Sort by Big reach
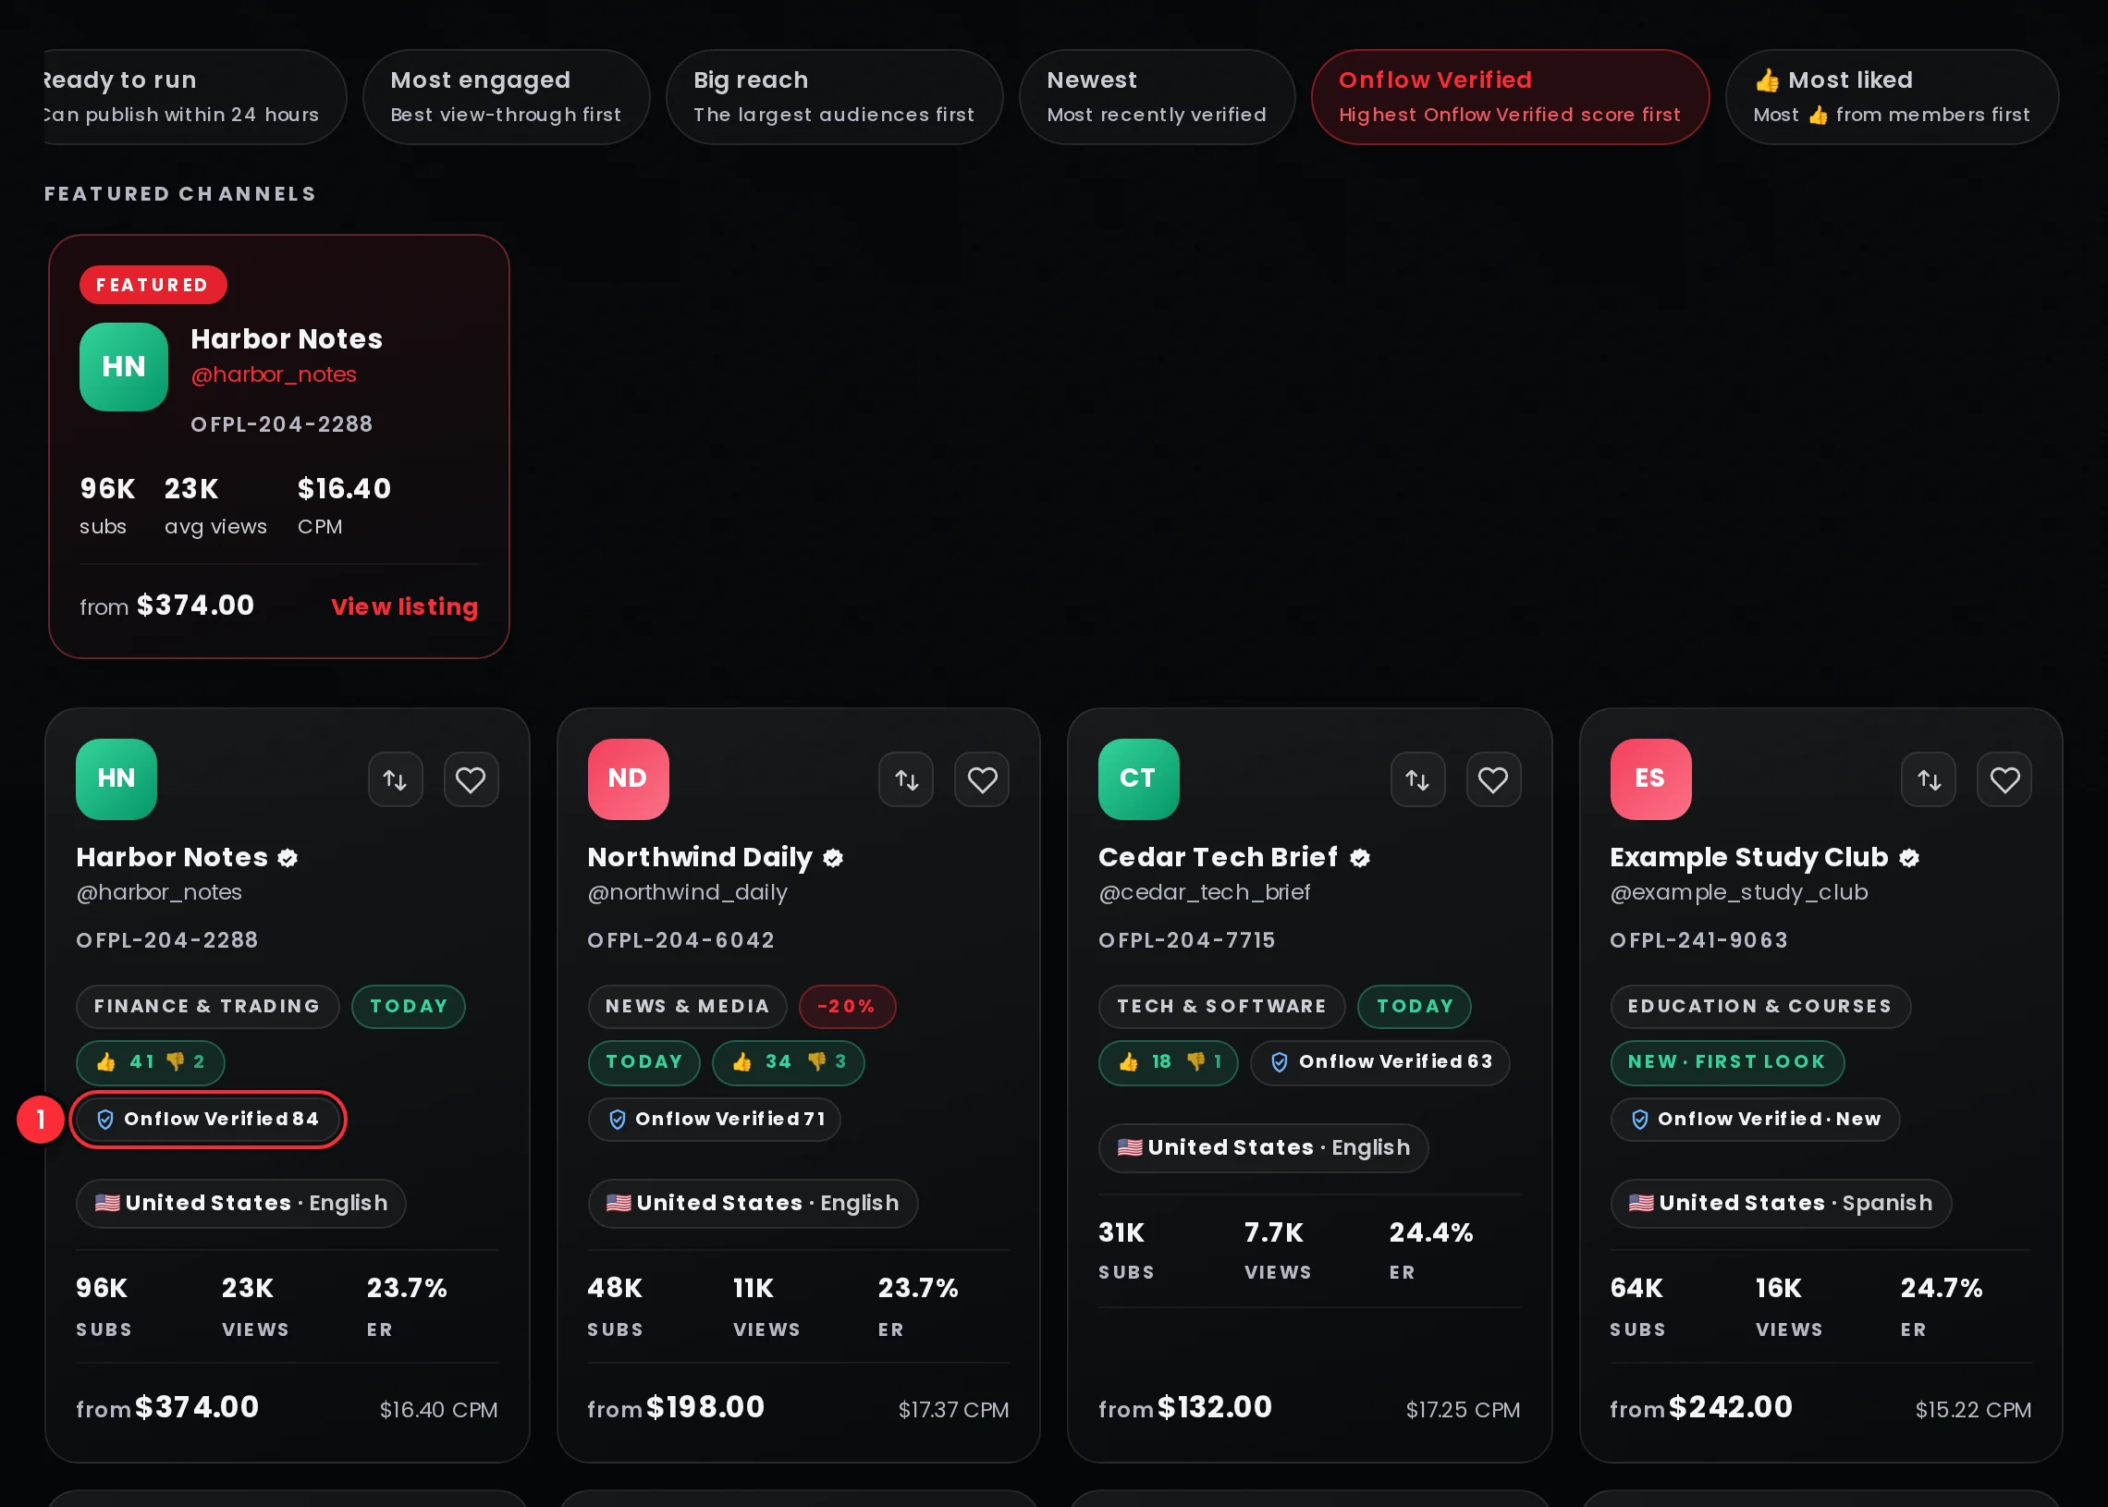Screen dimensions: 2108x1507 pos(834,96)
